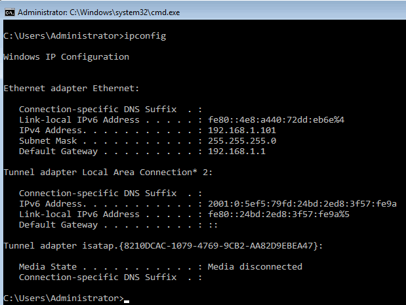Image resolution: width=406 pixels, height=305 pixels.
Task: Click the cmd.exe icon in title bar
Action: (10, 12)
